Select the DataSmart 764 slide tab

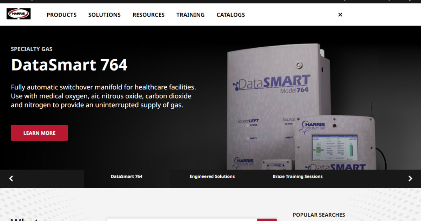coord(127,176)
